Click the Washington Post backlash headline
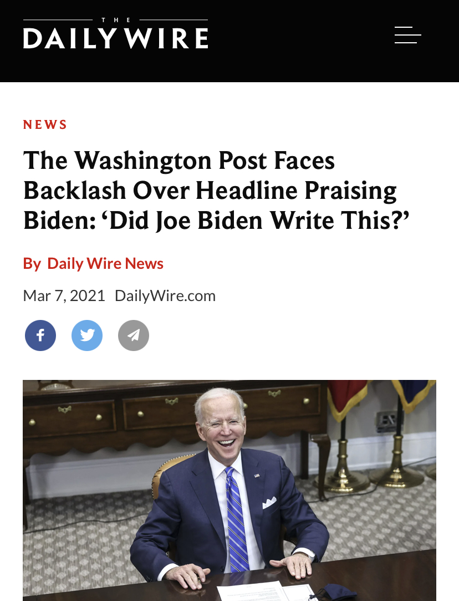The height and width of the screenshot is (601, 459). (216, 191)
